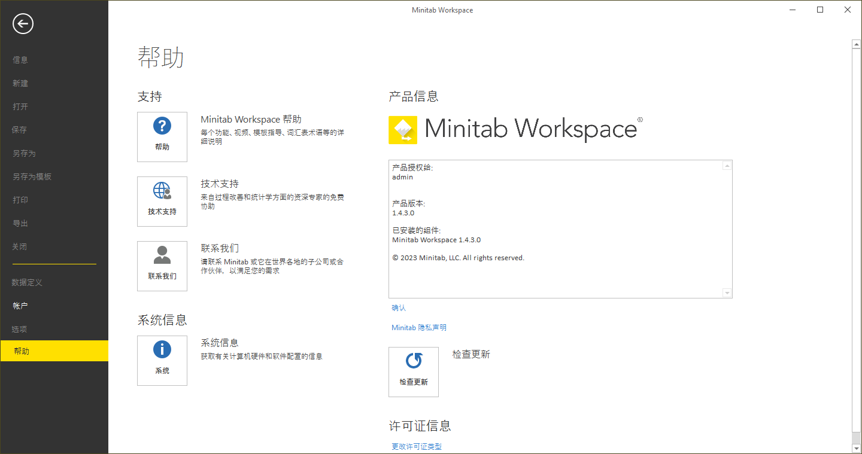Click the product info box scroll-up arrow

727,166
